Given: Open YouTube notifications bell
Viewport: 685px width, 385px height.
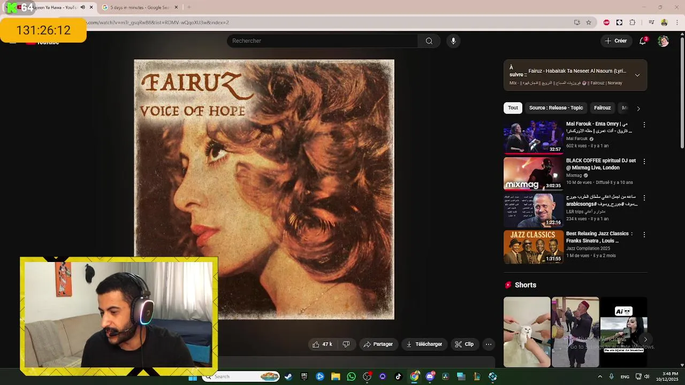Looking at the screenshot, I should point(643,41).
